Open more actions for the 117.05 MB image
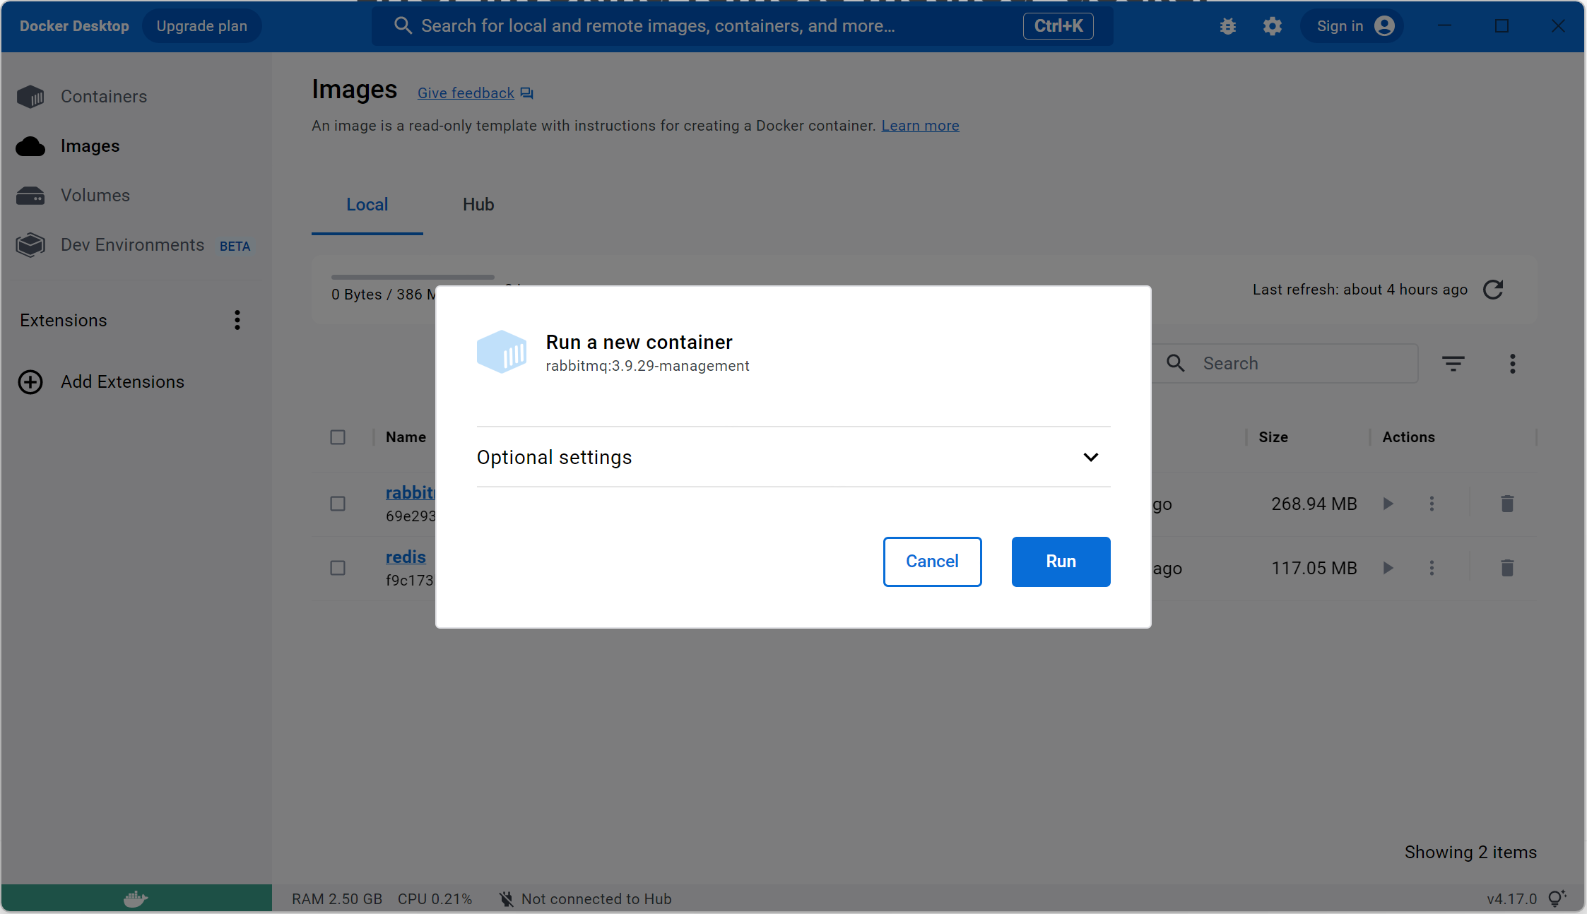This screenshot has height=914, width=1587. [1432, 568]
